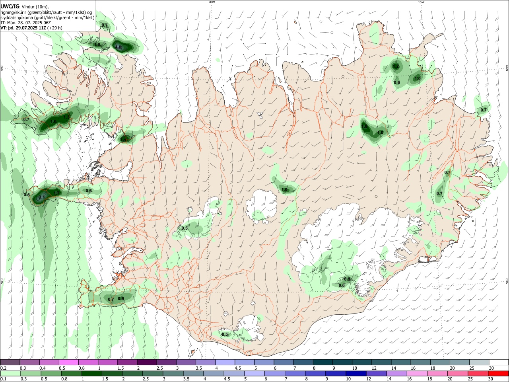Pick the pale periwinkle 4–4.5 upper-legend swatch

[225, 363]
